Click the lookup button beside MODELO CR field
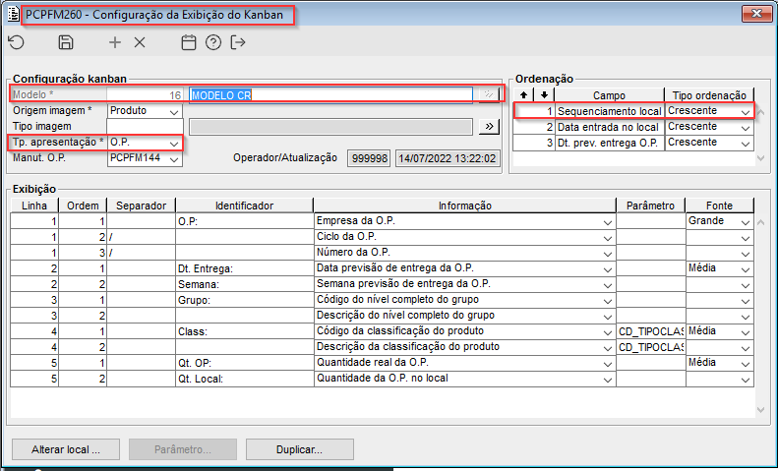This screenshot has width=778, height=471. 489,94
